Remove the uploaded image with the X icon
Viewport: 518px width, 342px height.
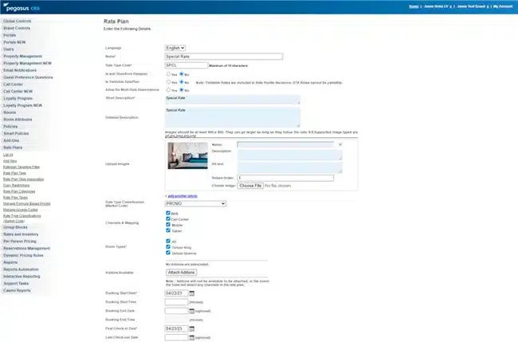[x=340, y=145]
